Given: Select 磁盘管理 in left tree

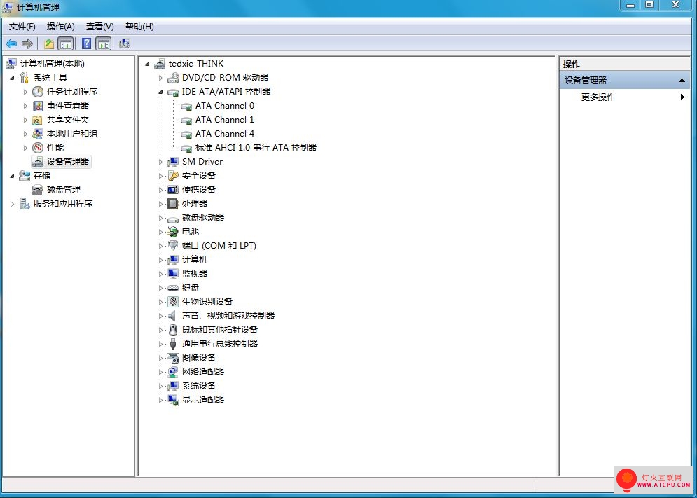Looking at the screenshot, I should click(64, 190).
